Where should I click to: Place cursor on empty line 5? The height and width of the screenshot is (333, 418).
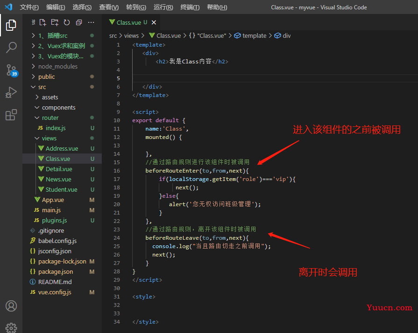(x=275, y=78)
